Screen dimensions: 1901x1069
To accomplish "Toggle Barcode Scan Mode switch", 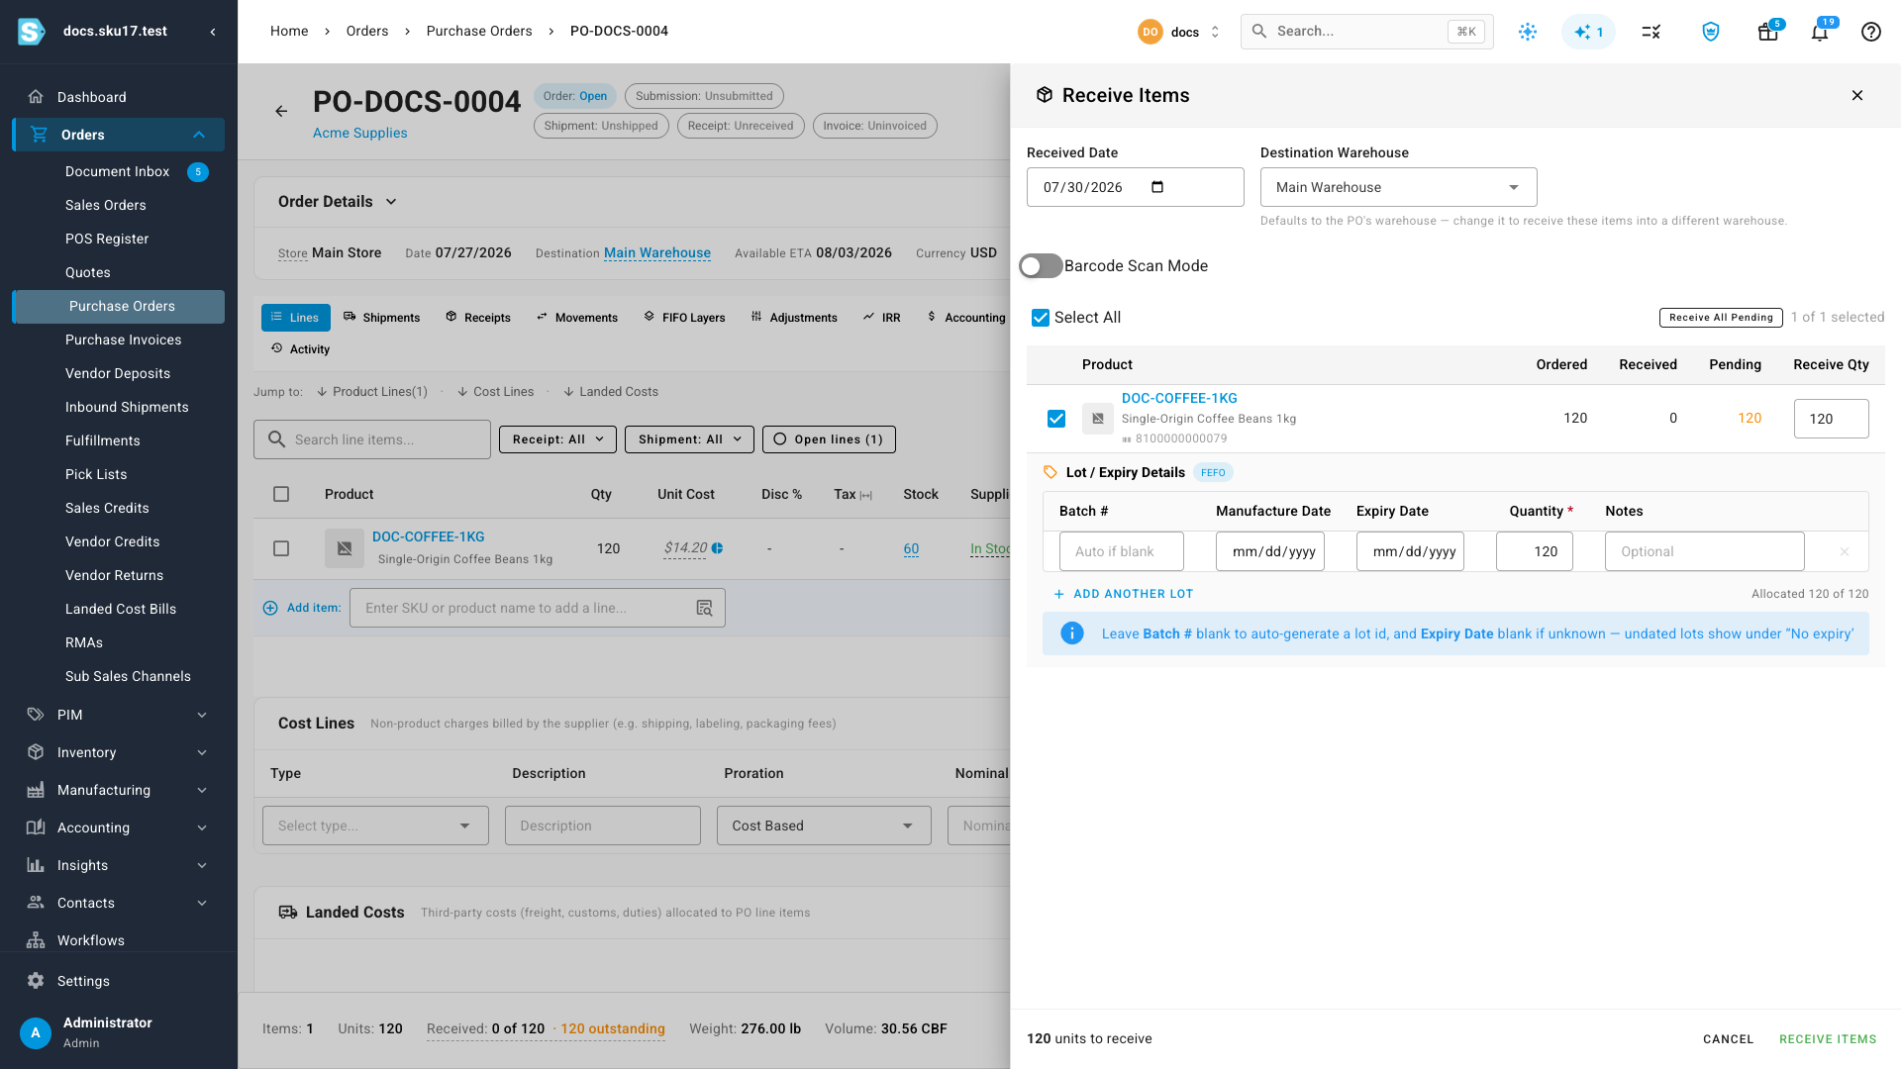I will coord(1041,265).
